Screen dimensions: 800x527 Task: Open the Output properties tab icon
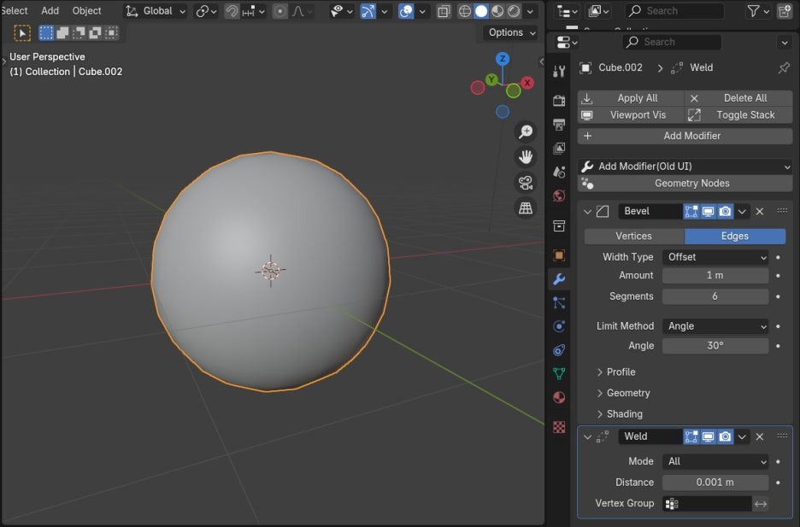click(559, 125)
